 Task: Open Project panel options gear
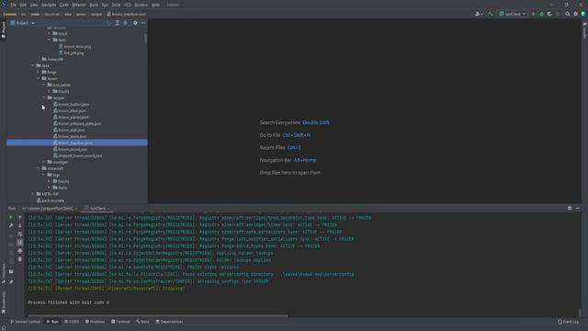click(135, 23)
